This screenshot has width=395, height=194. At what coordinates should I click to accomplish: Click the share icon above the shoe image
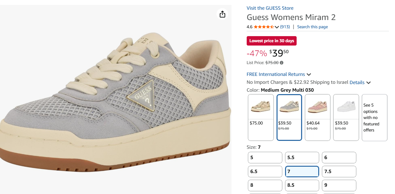pyautogui.click(x=222, y=14)
